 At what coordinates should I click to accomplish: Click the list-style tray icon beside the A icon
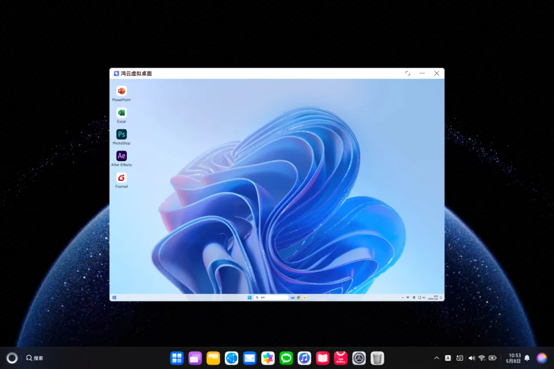[460, 358]
